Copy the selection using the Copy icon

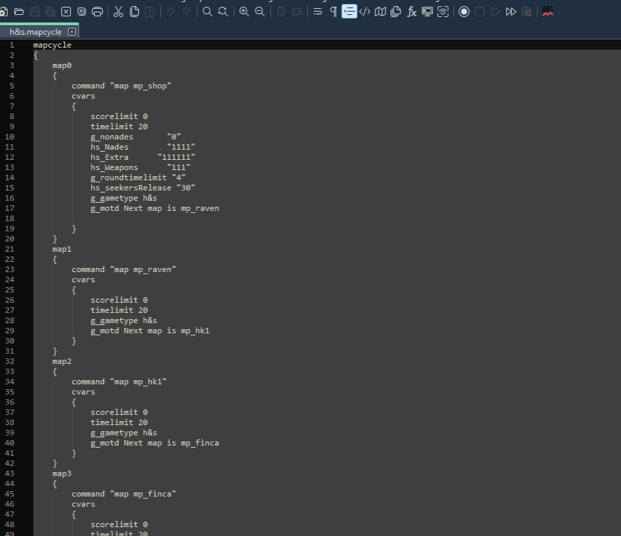(x=134, y=12)
